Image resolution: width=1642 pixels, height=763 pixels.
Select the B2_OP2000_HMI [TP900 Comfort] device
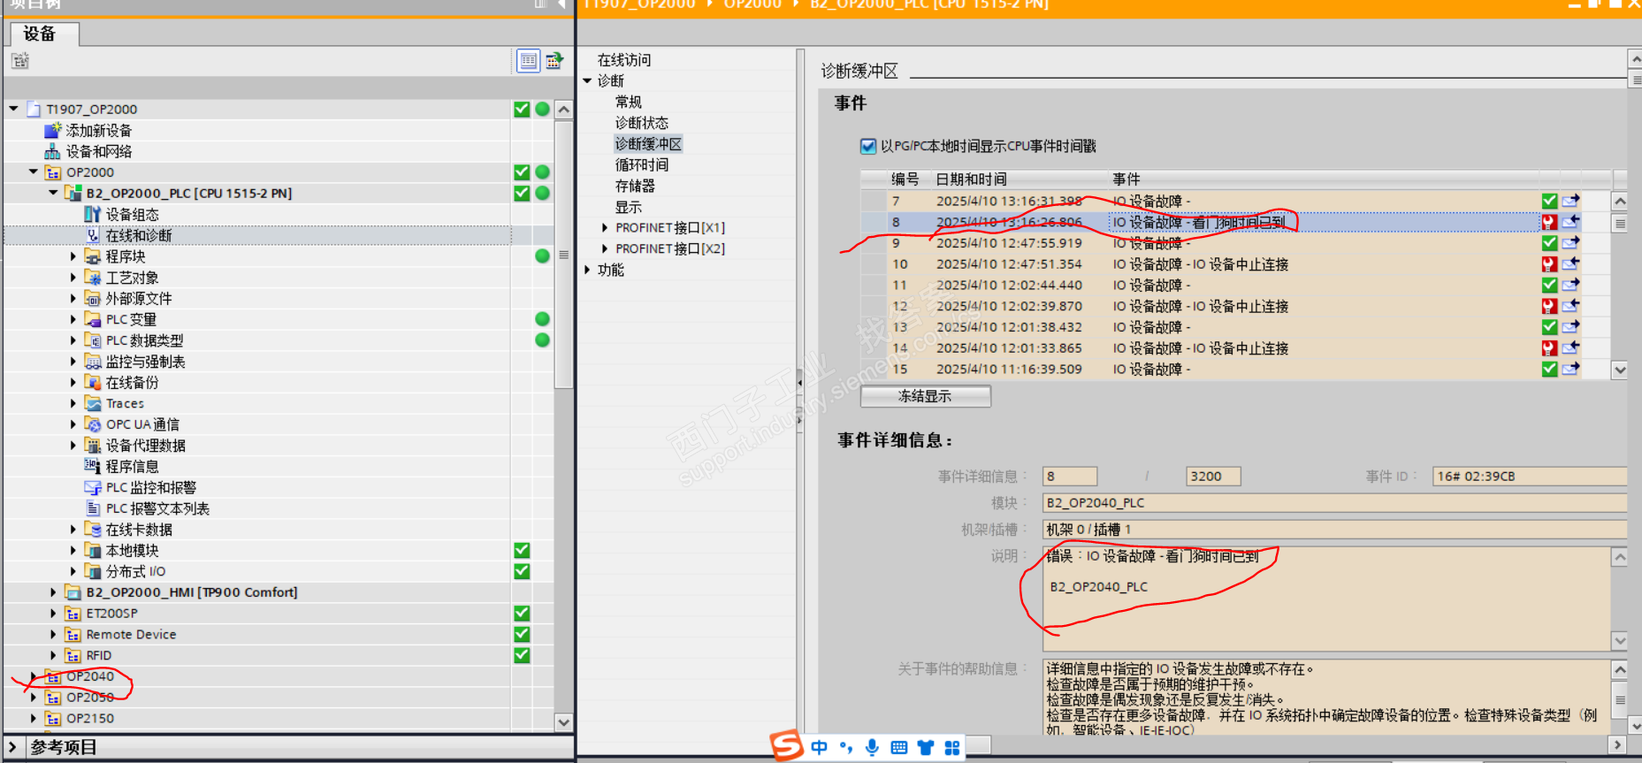click(x=192, y=592)
